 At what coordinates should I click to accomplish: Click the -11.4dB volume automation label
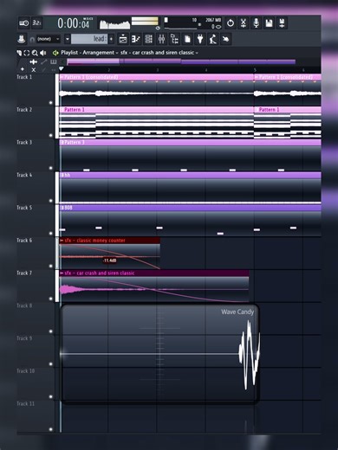coord(110,260)
